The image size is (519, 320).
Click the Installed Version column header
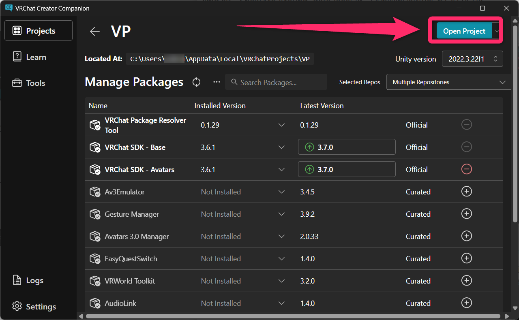coord(220,106)
